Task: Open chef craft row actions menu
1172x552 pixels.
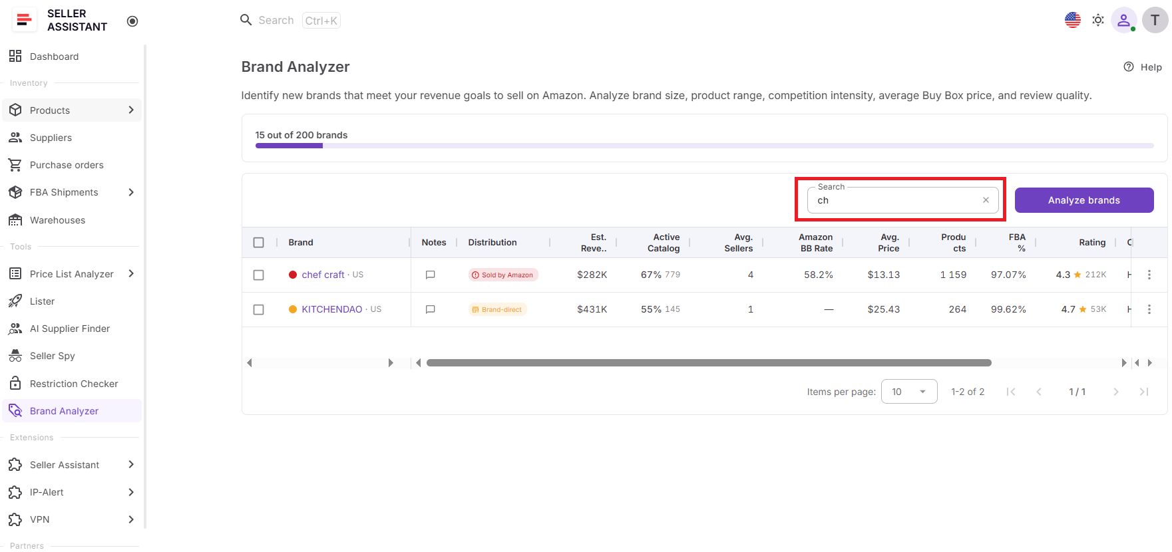Action: pyautogui.click(x=1149, y=275)
